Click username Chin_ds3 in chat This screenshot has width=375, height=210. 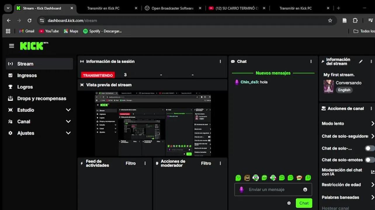249,82
